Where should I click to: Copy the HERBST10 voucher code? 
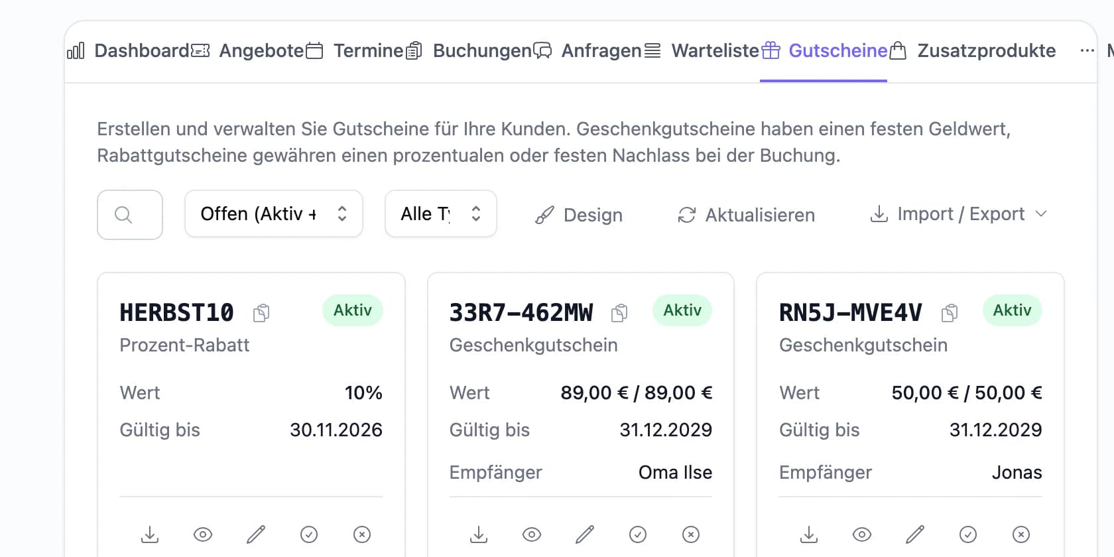coord(261,312)
